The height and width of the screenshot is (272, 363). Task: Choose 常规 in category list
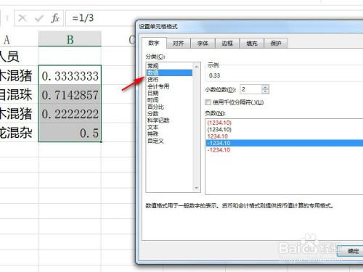coord(169,66)
